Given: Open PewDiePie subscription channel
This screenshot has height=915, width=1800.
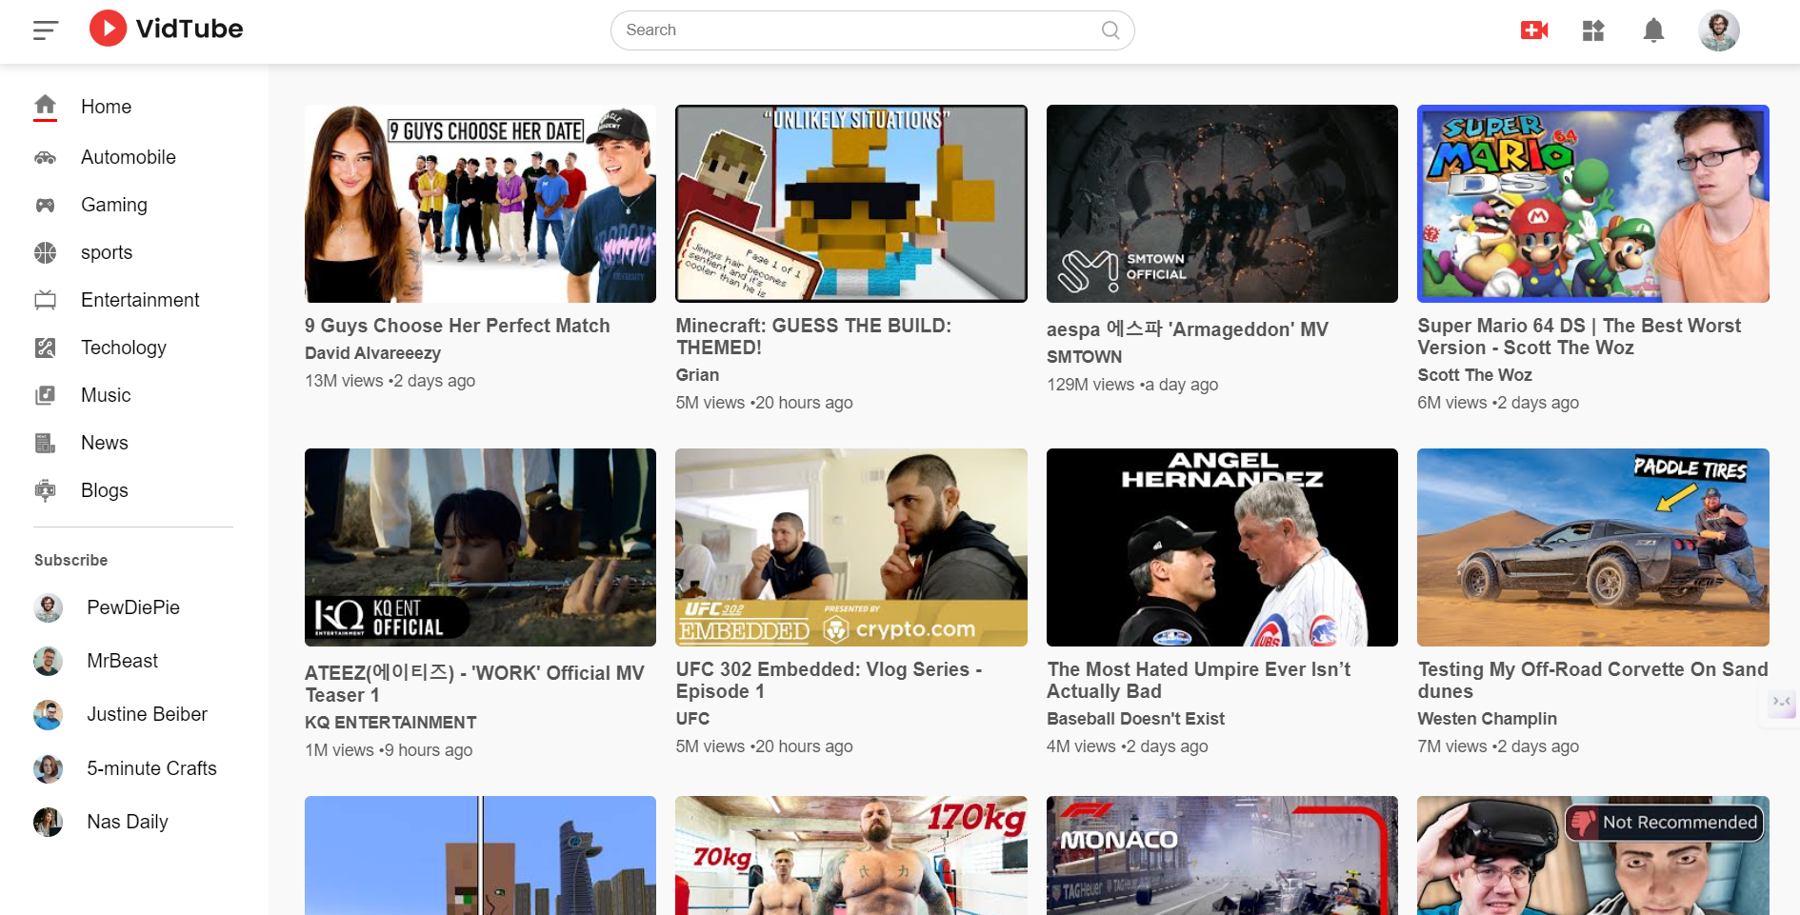Looking at the screenshot, I should pos(132,607).
